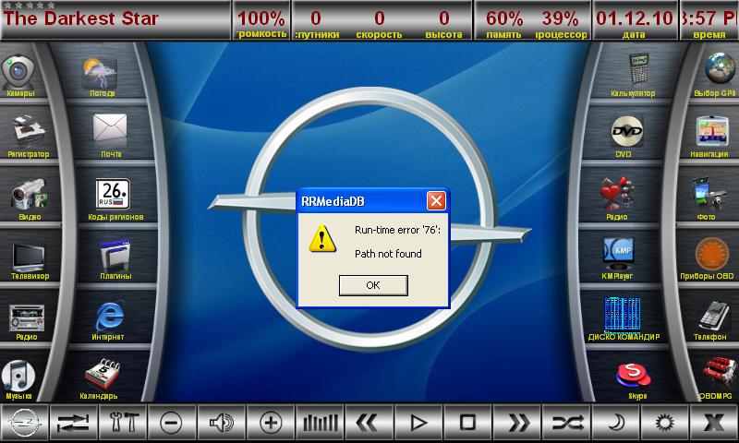
Task: Open Коды регионов license plate icon
Action: pyautogui.click(x=112, y=193)
